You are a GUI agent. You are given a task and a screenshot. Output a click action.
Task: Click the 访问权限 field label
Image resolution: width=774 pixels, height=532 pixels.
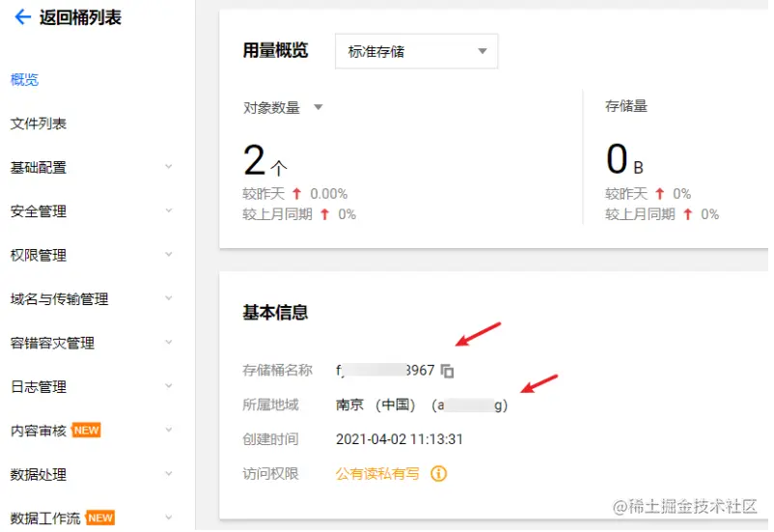click(270, 474)
